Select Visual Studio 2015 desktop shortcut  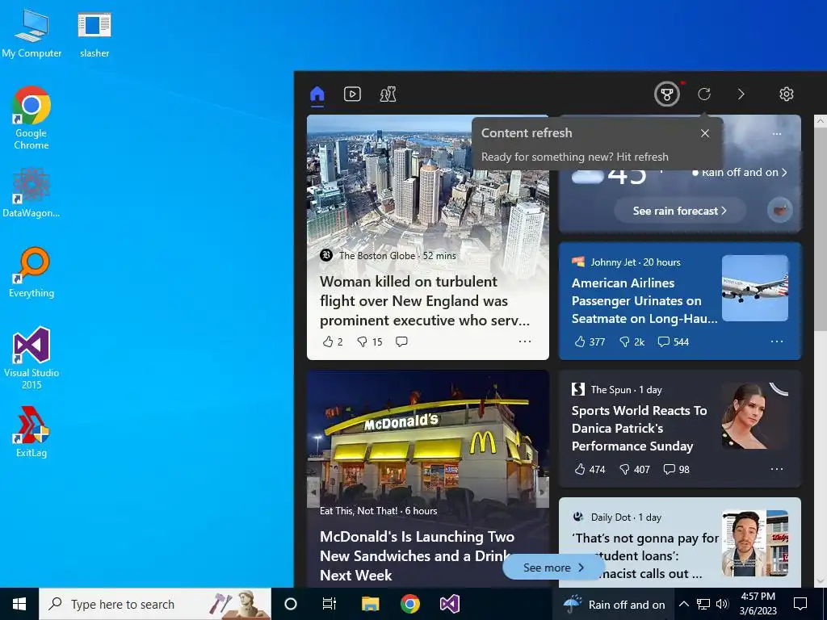tap(31, 358)
